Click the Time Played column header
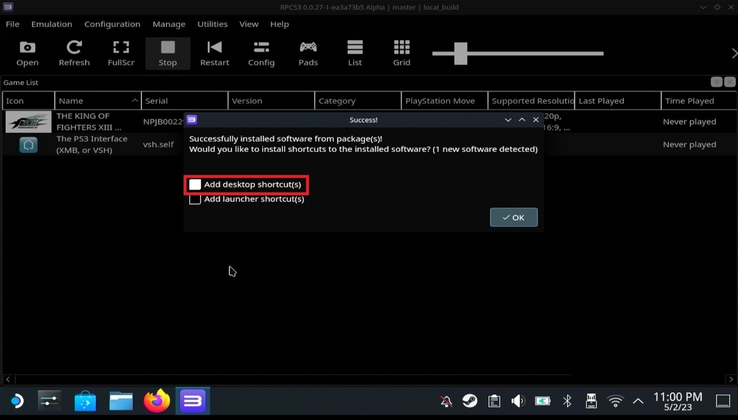This screenshot has width=738, height=420. click(699, 101)
